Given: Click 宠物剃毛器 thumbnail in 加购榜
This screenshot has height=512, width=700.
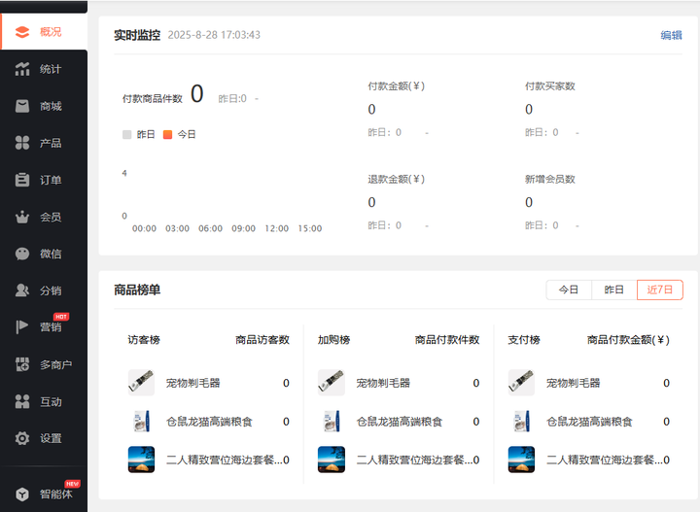Looking at the screenshot, I should [x=332, y=383].
